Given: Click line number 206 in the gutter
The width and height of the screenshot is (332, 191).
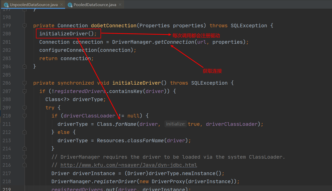Looking at the screenshot, I should (x=7, y=83).
